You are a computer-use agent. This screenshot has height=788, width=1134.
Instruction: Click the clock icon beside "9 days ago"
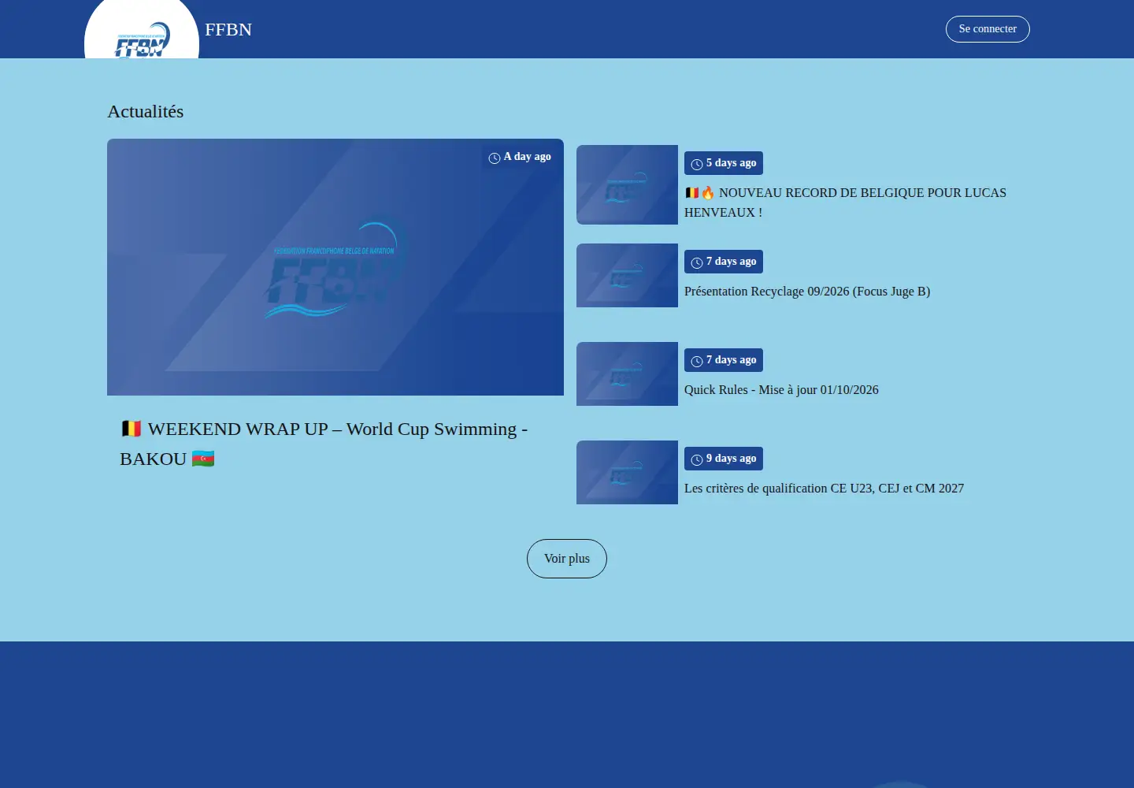(697, 459)
